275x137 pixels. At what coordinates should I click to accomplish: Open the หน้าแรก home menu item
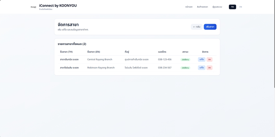coord(189,7)
